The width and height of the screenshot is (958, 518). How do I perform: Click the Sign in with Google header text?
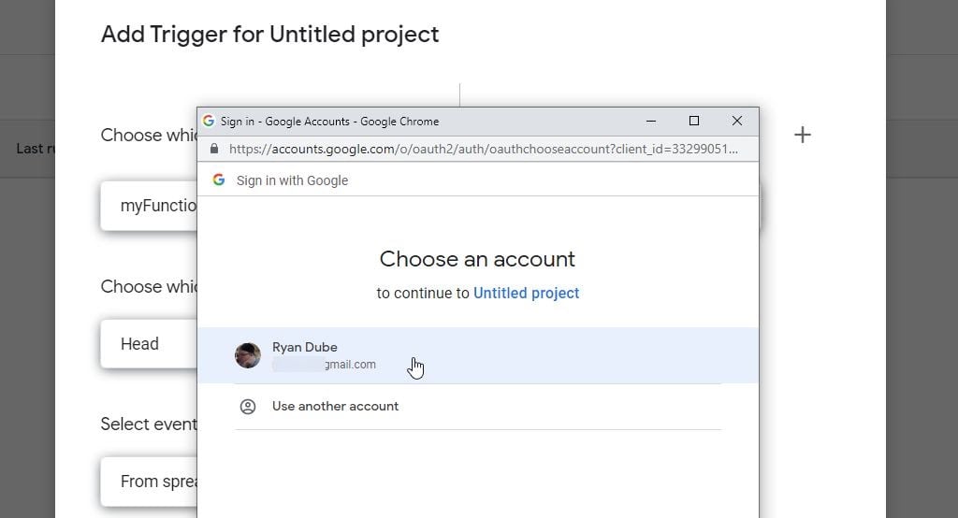[292, 180]
